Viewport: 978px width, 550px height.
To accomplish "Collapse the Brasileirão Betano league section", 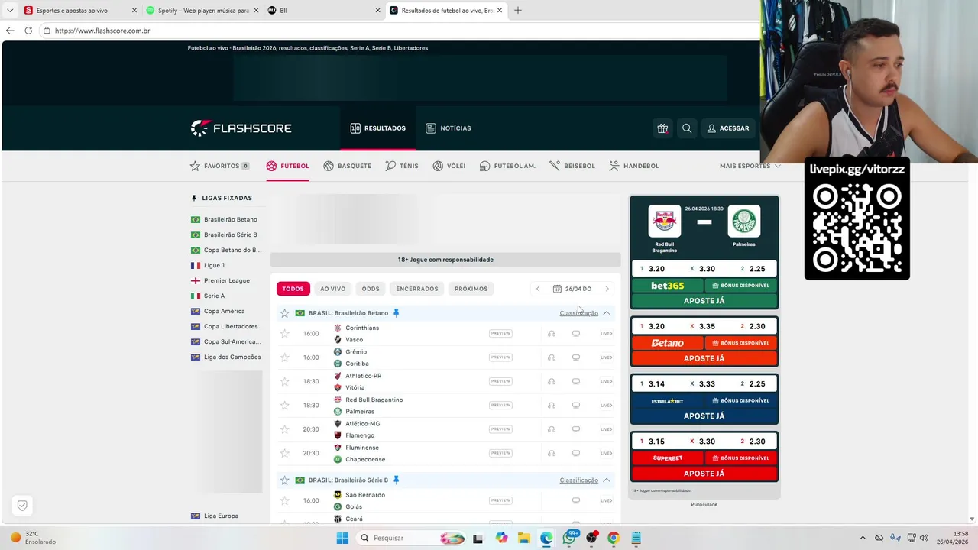I will tap(607, 313).
